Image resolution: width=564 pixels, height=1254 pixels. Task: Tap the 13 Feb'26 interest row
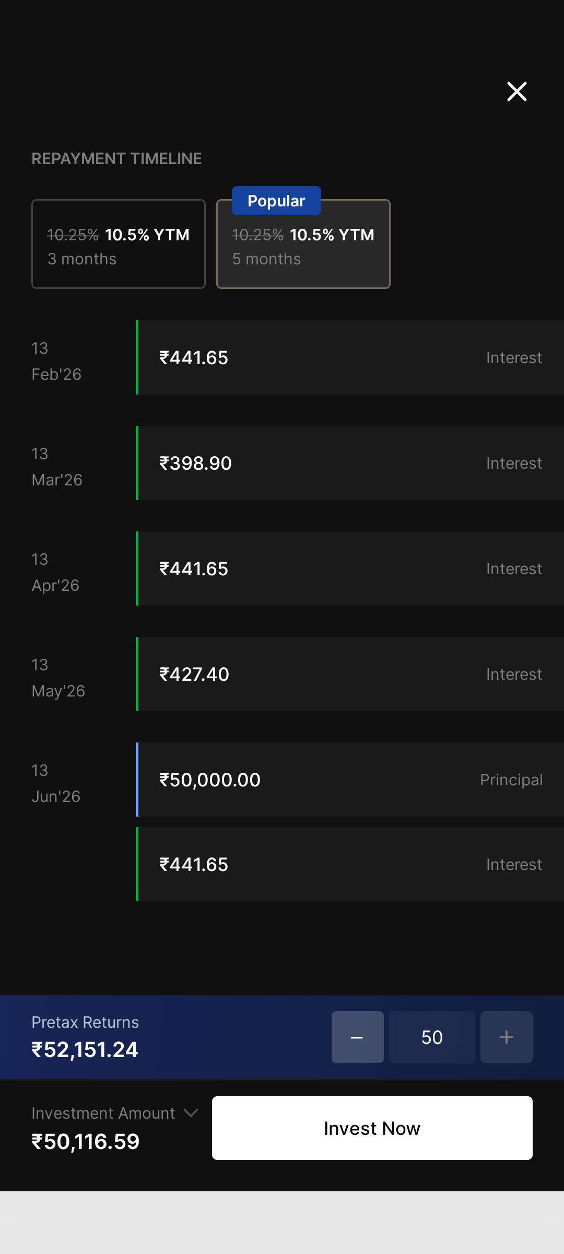tap(350, 358)
